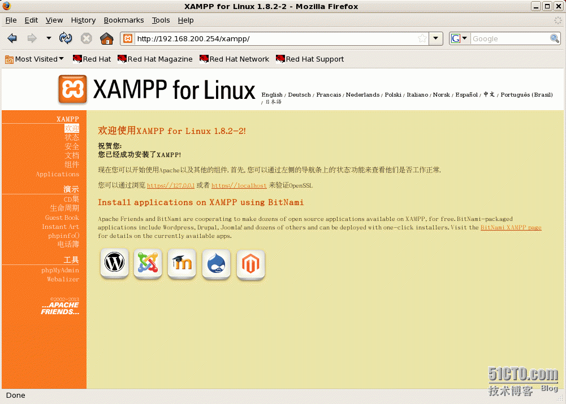The image size is (566, 404).
Task: Open the Red Hat Magazine bookmark
Action: pos(155,59)
